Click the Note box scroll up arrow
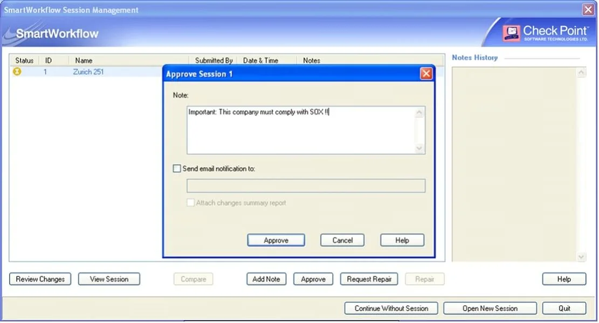The image size is (599, 323). [x=419, y=113]
